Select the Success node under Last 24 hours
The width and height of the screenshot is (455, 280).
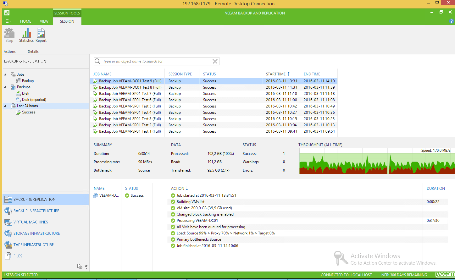click(x=28, y=112)
